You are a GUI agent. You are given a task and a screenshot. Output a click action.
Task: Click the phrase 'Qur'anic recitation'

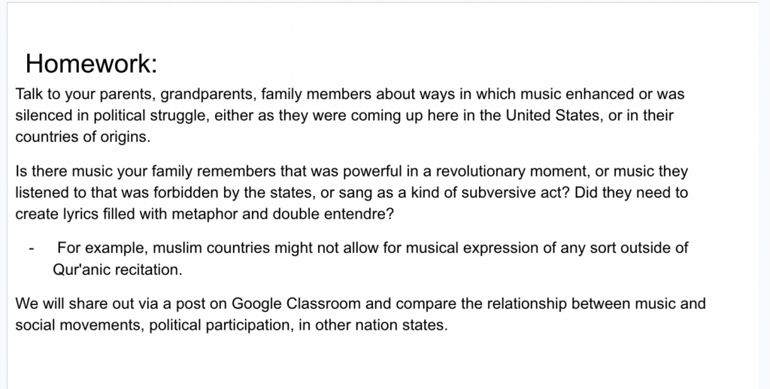coord(113,268)
